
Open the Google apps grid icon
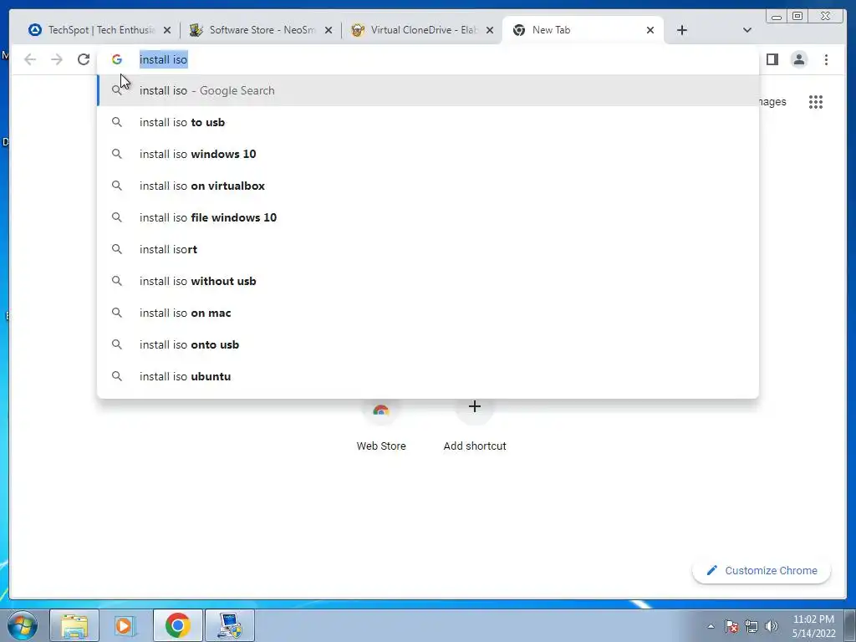click(x=816, y=102)
